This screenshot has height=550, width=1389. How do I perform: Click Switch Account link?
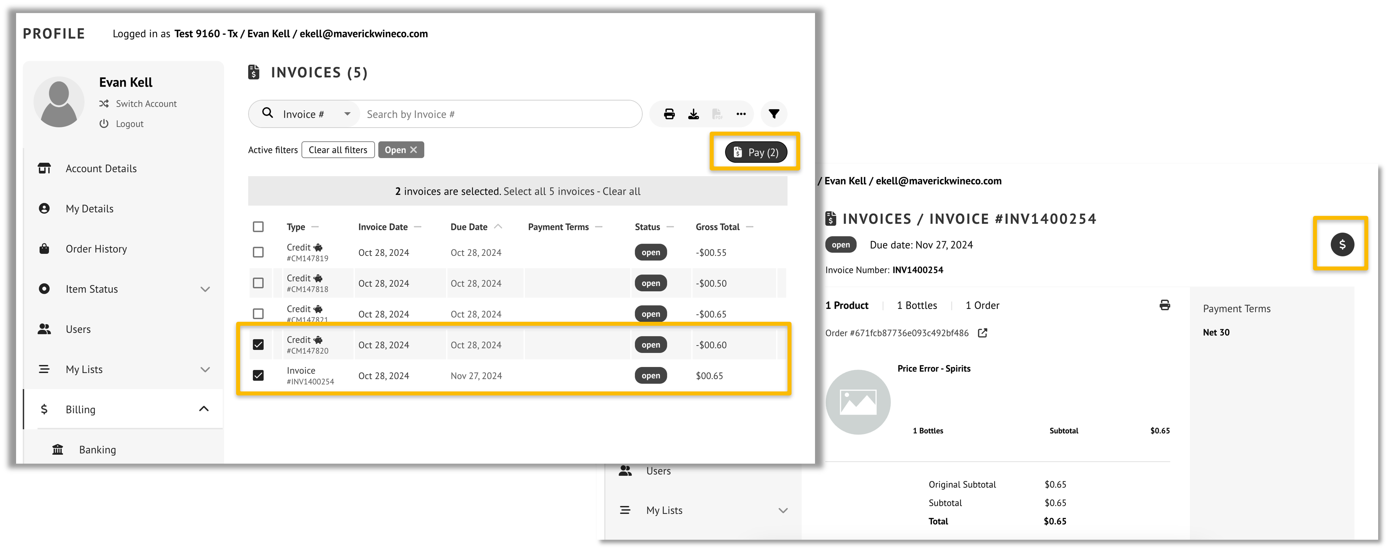[145, 103]
